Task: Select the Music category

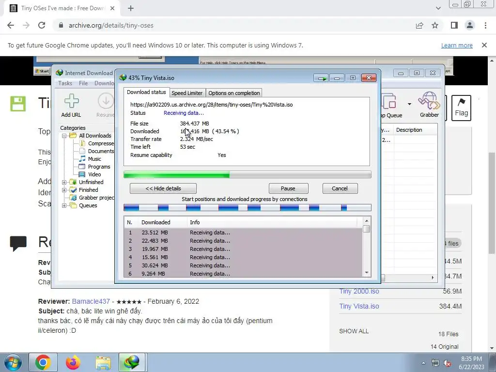Action: pyautogui.click(x=90, y=159)
